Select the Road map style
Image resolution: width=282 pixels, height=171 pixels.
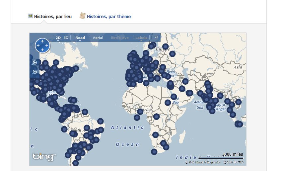tap(80, 38)
